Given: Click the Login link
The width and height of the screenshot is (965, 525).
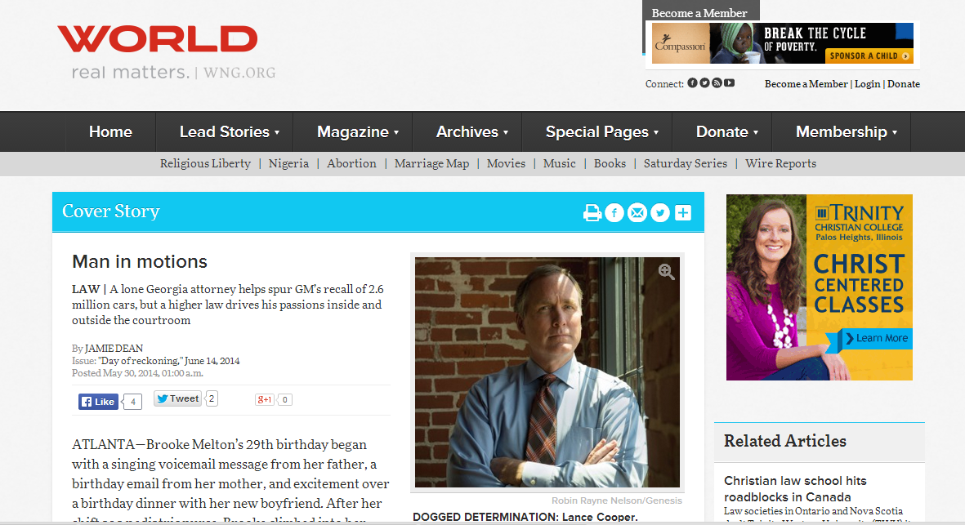Looking at the screenshot, I should (867, 83).
